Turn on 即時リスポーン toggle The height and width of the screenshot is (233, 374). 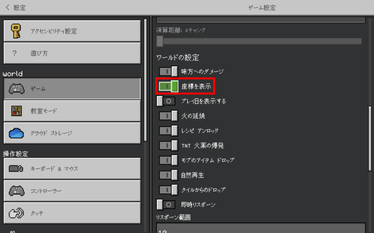coord(166,205)
